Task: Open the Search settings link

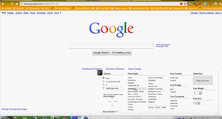Action: 206,13
